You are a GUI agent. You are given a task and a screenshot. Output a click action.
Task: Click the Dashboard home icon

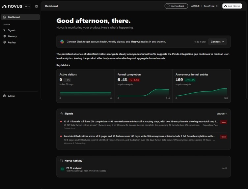coord(4,17)
